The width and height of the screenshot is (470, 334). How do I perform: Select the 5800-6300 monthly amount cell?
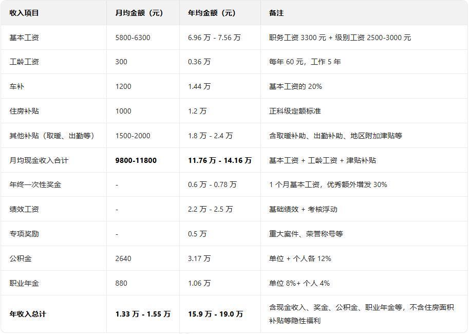133,38
